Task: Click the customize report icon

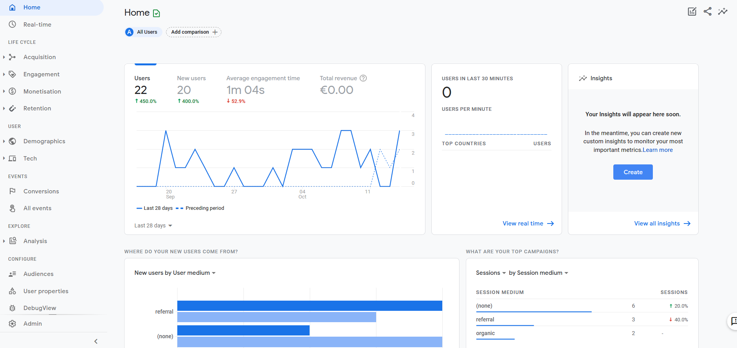Action: [x=692, y=11]
